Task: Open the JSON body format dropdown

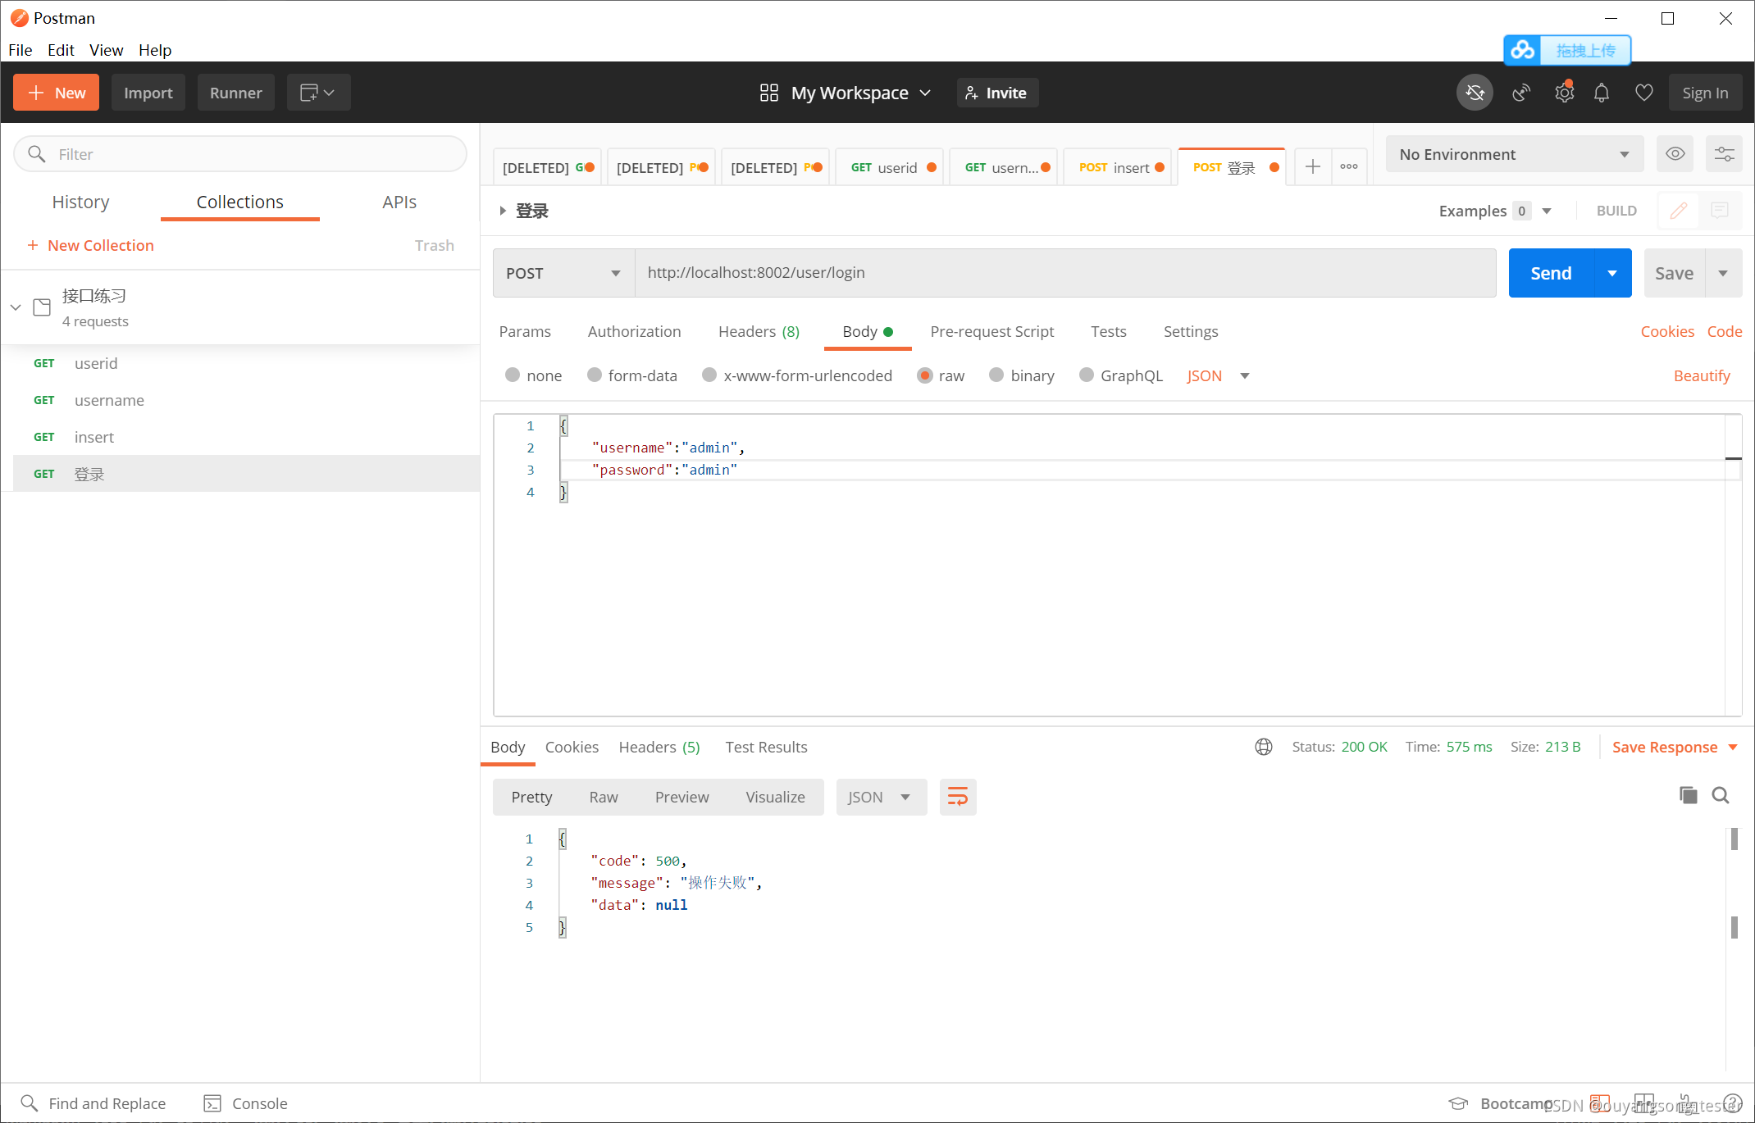Action: point(1218,375)
